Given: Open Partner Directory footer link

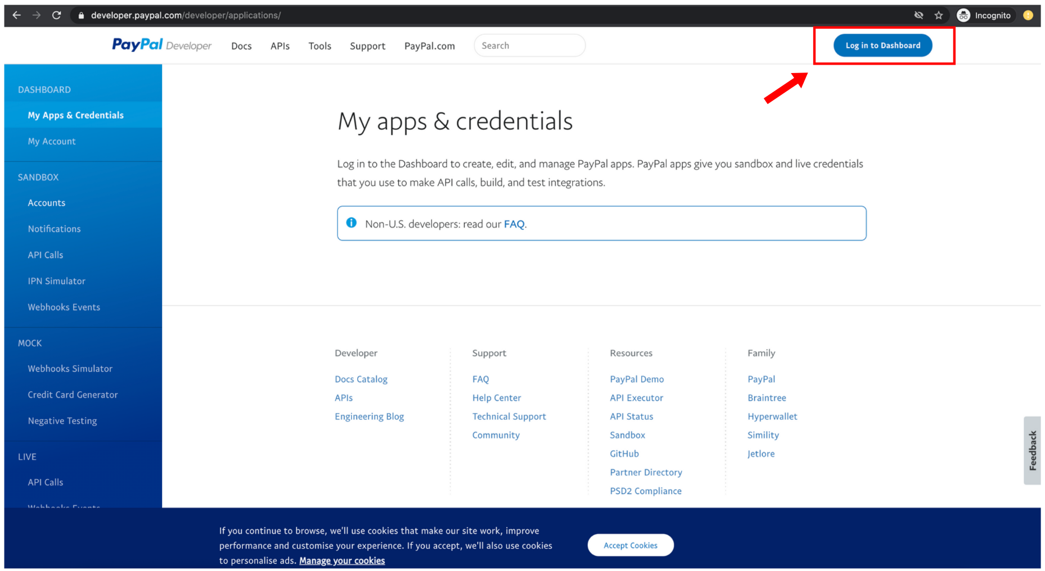Looking at the screenshot, I should pos(646,473).
